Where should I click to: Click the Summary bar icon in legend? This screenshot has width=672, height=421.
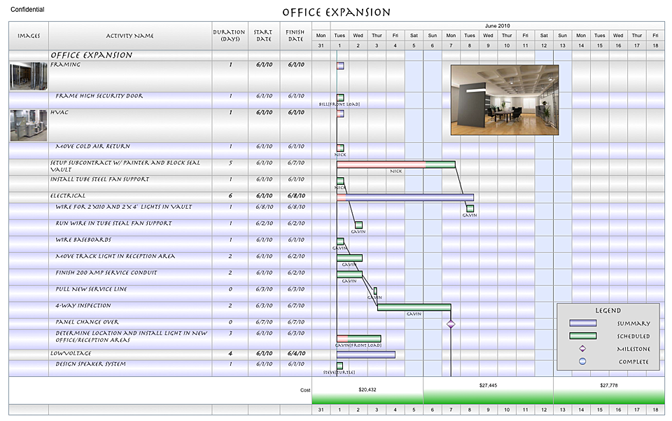[582, 324]
